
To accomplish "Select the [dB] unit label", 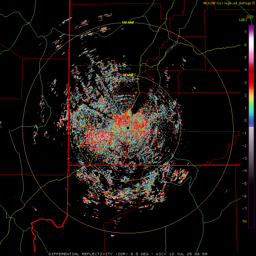I will 243,20.
